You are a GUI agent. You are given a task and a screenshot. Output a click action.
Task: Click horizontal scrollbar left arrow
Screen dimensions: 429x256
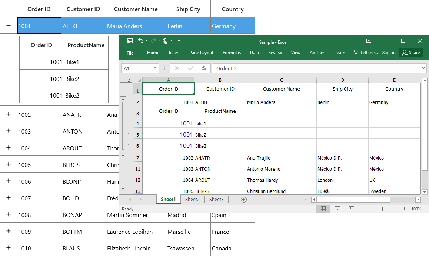pos(314,200)
